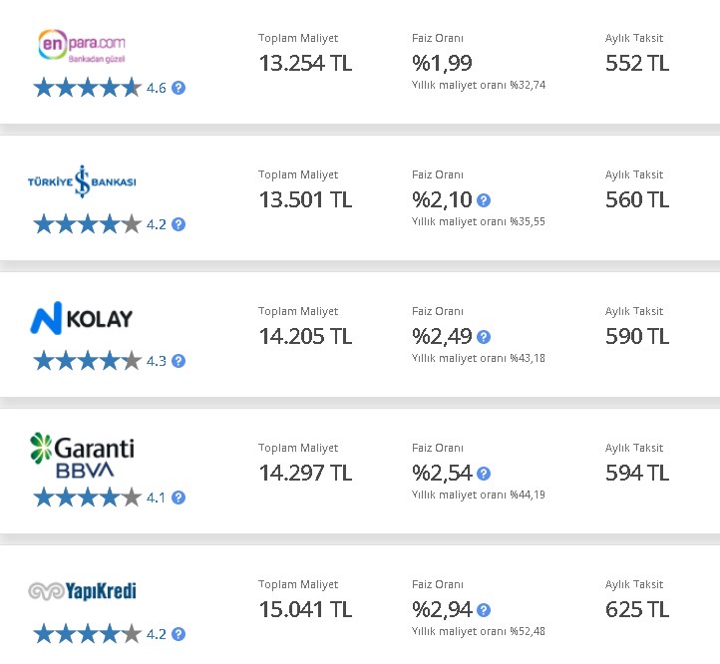Click the 560 TL monthly installment
Viewport: 720px width, 664px height.
[637, 199]
